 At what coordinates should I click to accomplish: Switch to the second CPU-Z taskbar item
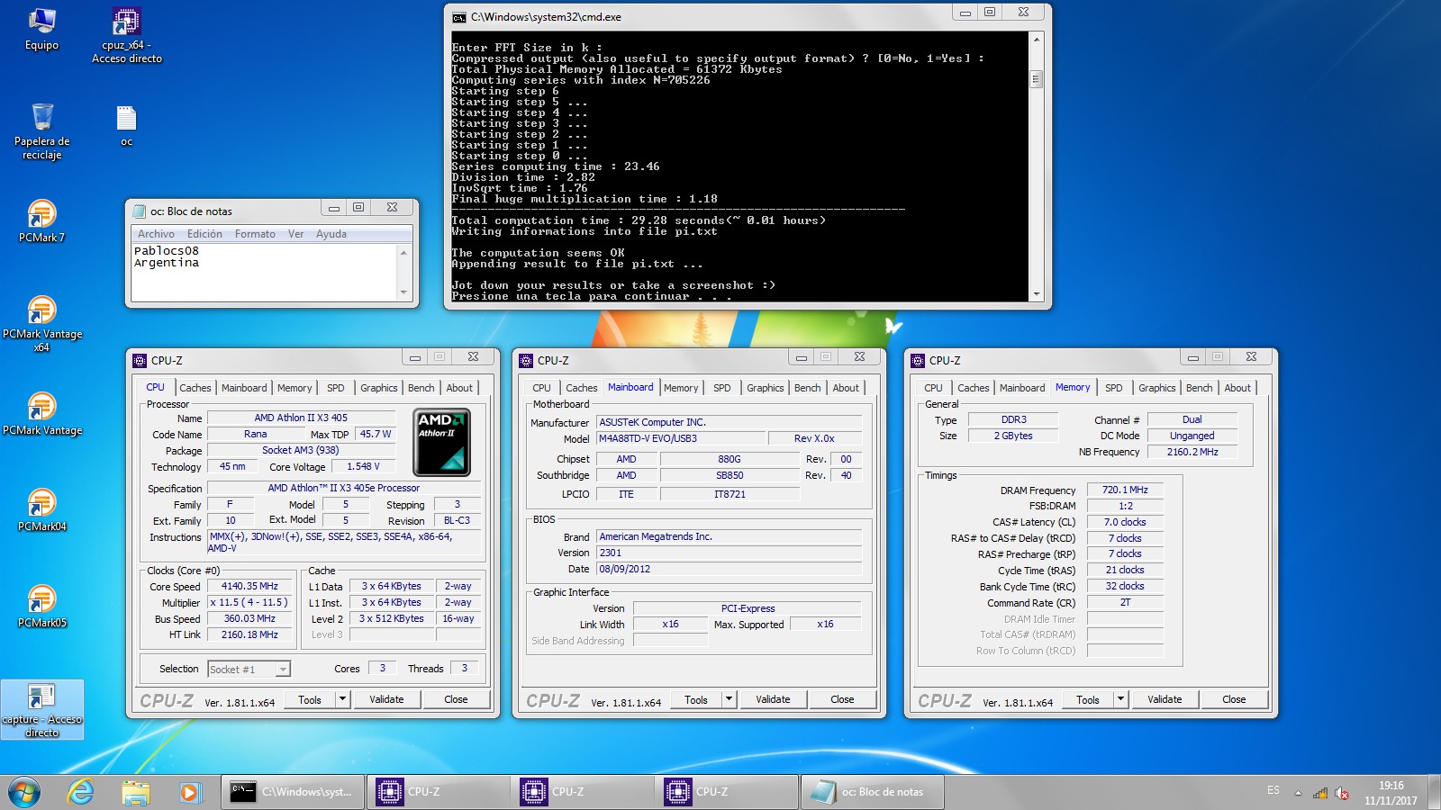click(x=582, y=792)
